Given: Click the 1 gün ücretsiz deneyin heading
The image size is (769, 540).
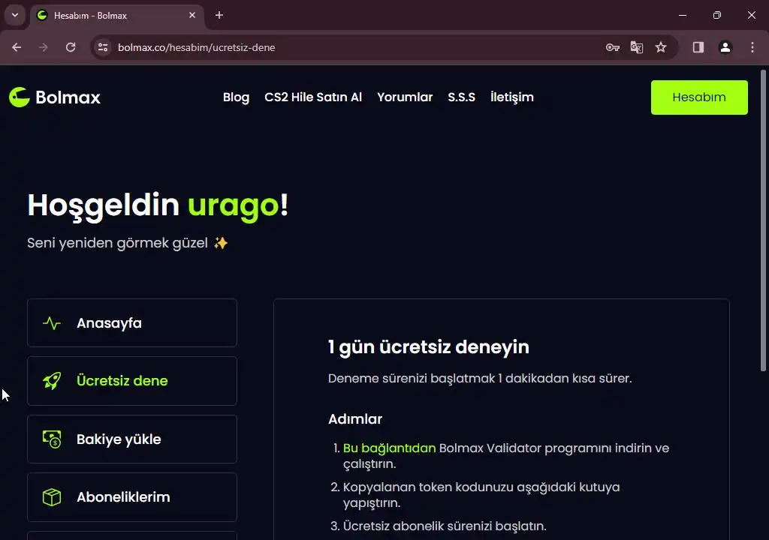Looking at the screenshot, I should point(428,347).
